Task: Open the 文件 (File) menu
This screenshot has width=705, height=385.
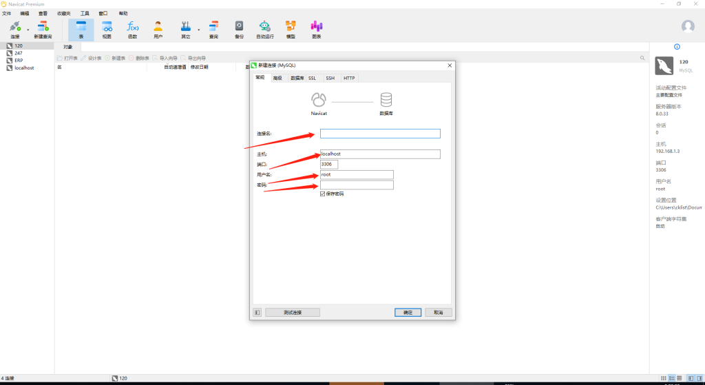Action: [x=7, y=14]
